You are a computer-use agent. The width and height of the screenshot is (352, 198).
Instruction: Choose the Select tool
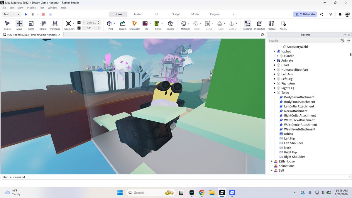tap(7, 25)
